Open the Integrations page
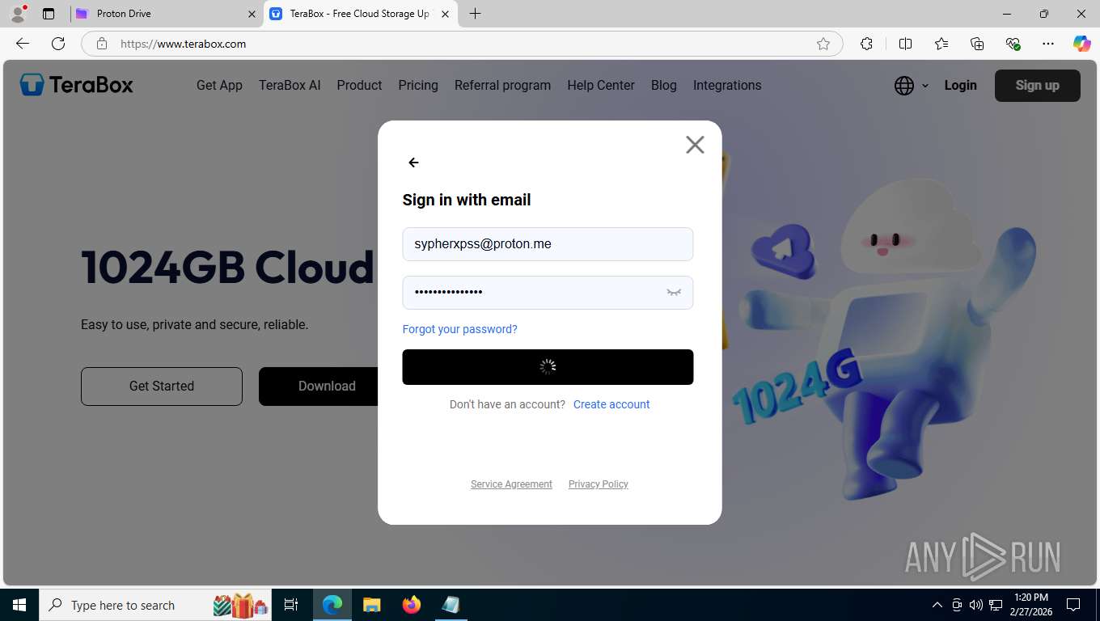Viewport: 1100px width, 621px height. pos(727,85)
